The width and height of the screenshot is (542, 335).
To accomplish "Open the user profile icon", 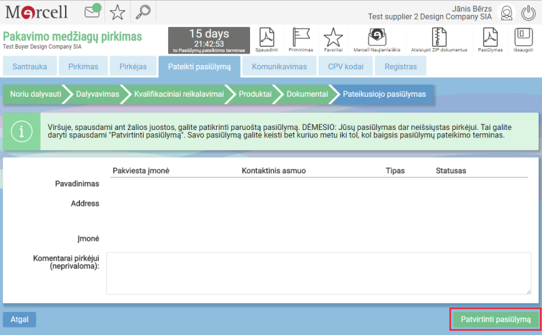I will click(505, 12).
